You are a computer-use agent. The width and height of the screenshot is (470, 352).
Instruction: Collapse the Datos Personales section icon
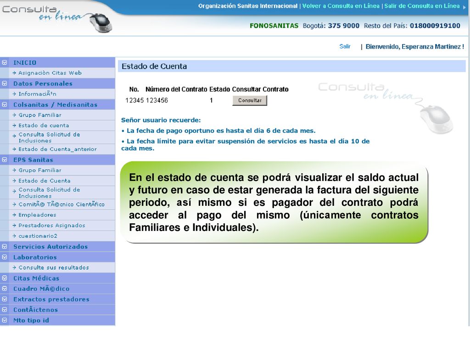tap(5, 83)
